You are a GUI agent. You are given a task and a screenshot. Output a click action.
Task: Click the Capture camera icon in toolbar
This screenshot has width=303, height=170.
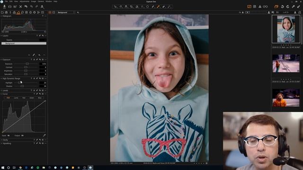(9, 7)
